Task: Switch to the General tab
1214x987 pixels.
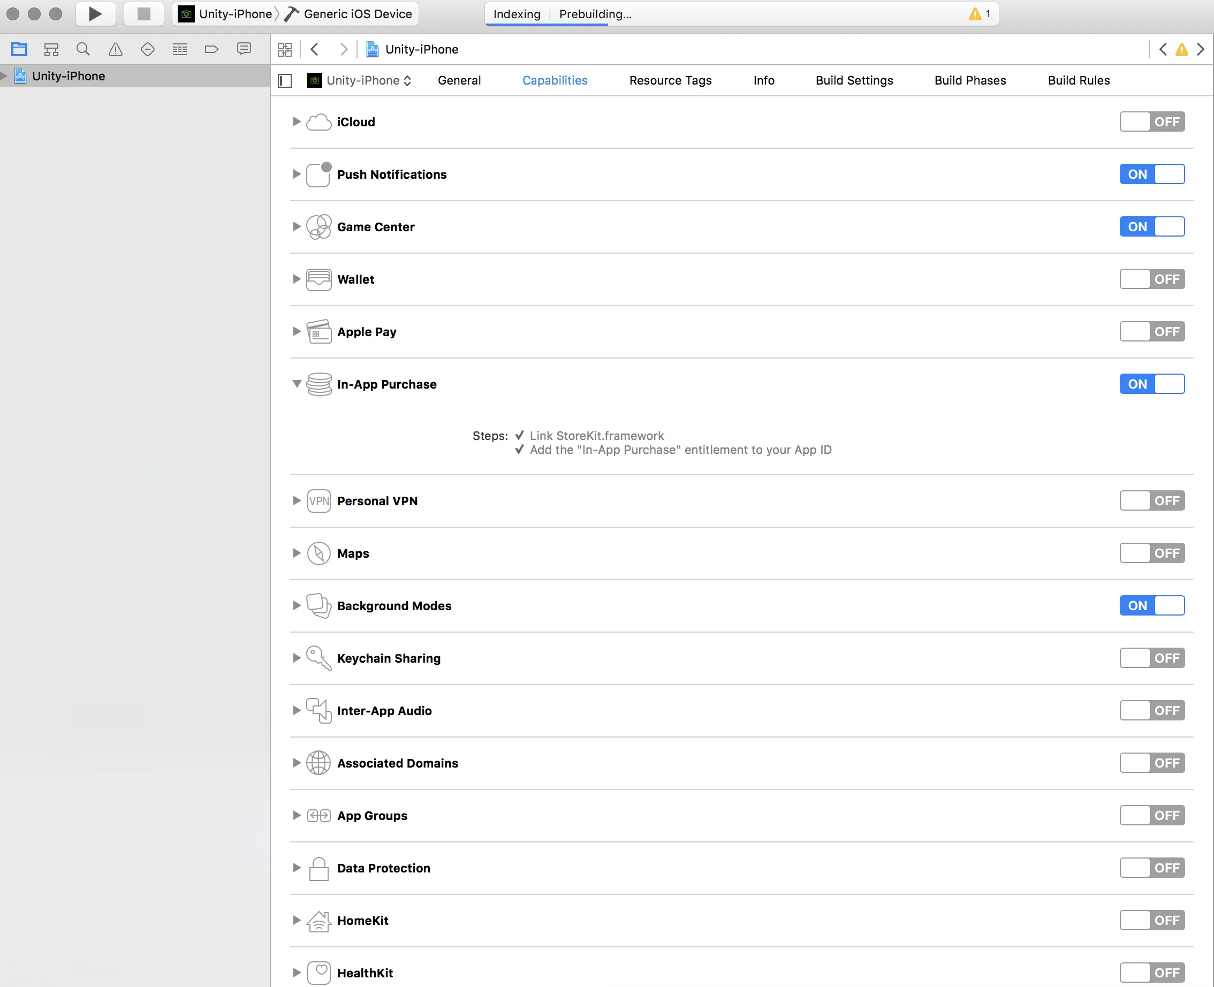Action: coord(459,81)
